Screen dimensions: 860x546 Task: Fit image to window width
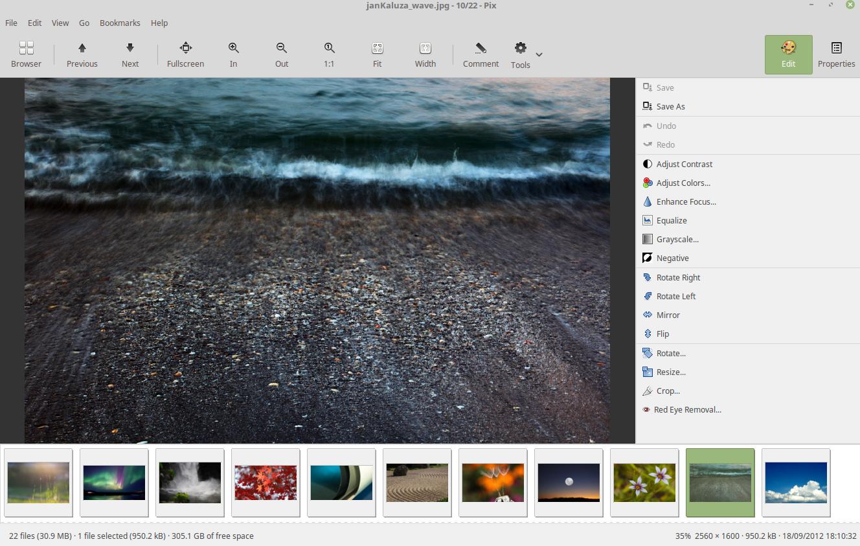click(425, 54)
